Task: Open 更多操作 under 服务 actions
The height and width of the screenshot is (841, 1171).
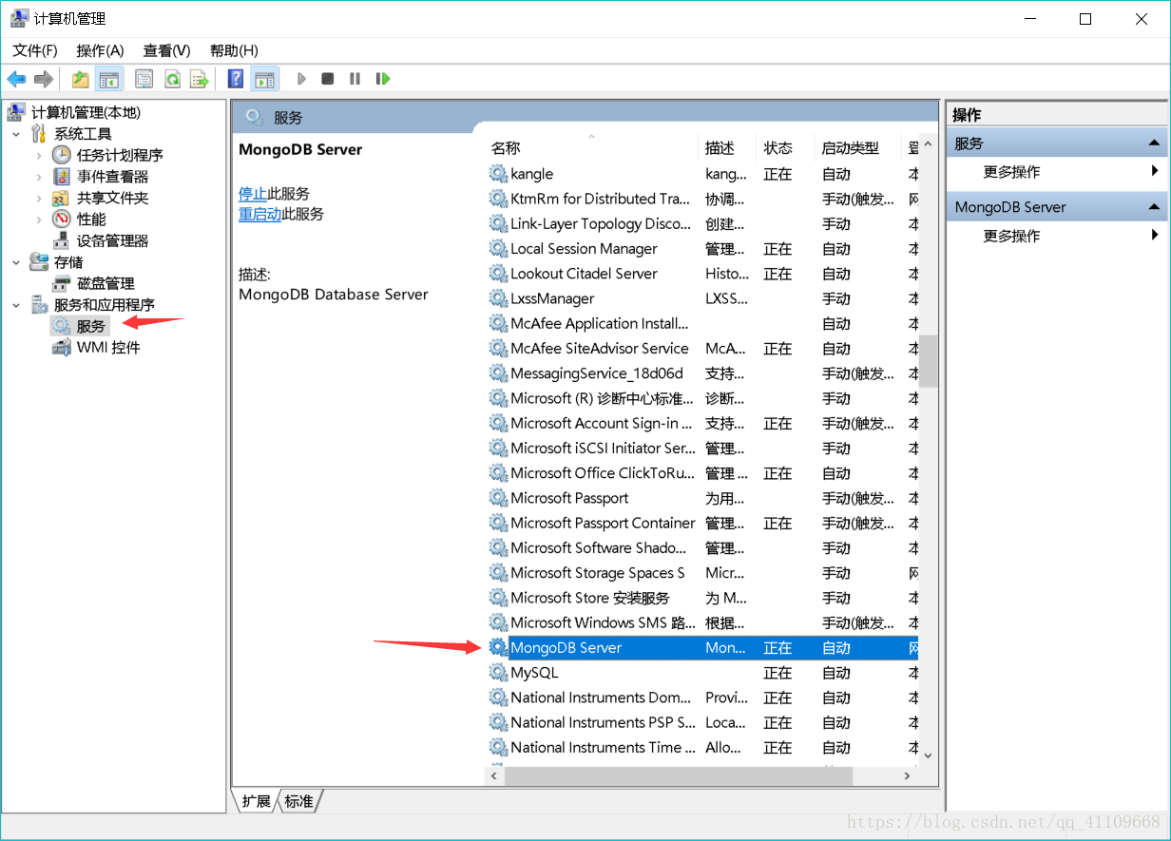Action: pos(1011,172)
